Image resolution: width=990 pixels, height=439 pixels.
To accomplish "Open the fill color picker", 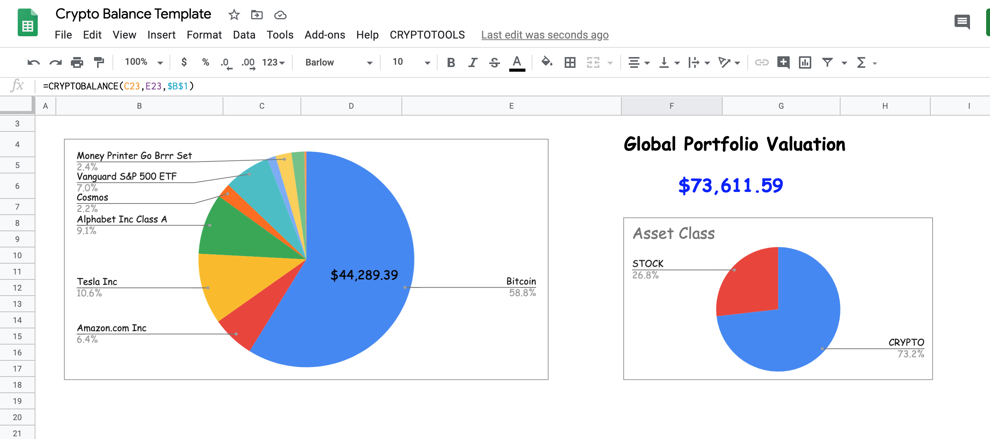I will click(547, 62).
